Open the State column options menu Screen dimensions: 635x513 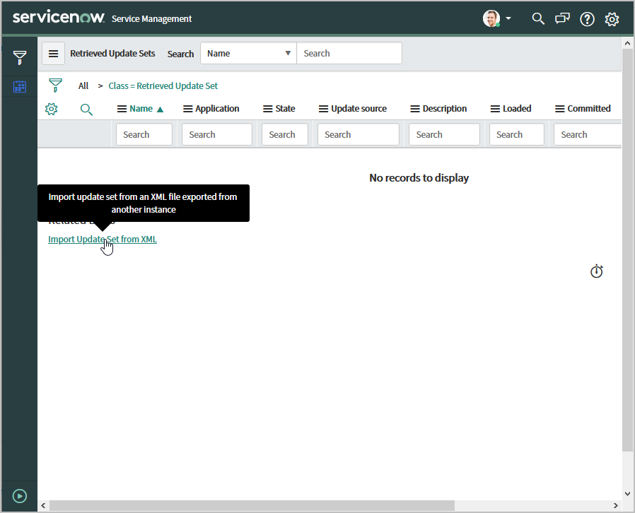pos(268,109)
